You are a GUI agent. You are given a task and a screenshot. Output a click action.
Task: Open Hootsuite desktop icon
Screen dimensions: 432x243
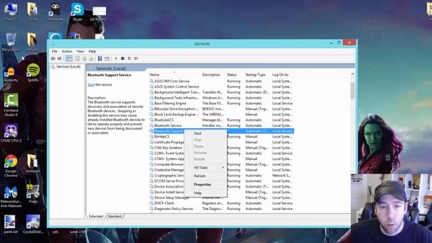(x=55, y=11)
